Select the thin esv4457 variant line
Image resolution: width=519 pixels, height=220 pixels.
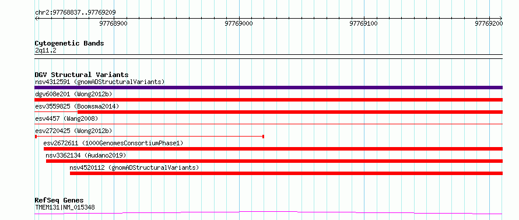coord(268,124)
